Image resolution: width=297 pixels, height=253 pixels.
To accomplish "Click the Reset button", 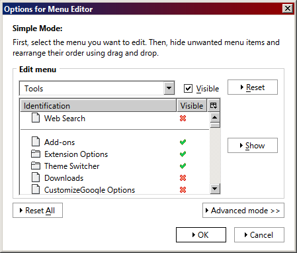I will pyautogui.click(x=253, y=87).
